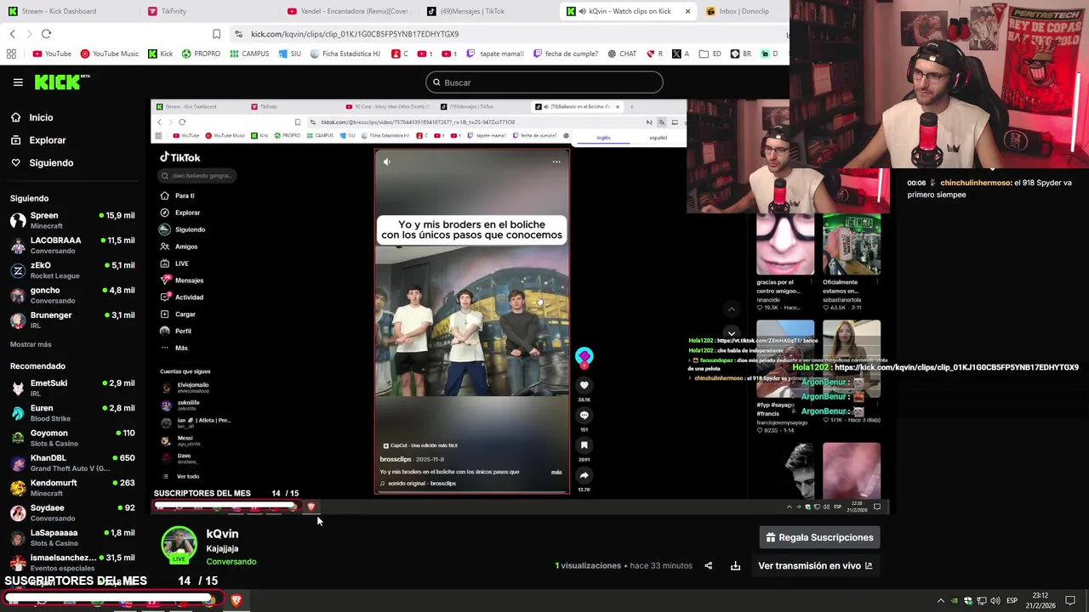This screenshot has height=612, width=1089.
Task: Go back with the browser back arrow
Action: (12, 34)
